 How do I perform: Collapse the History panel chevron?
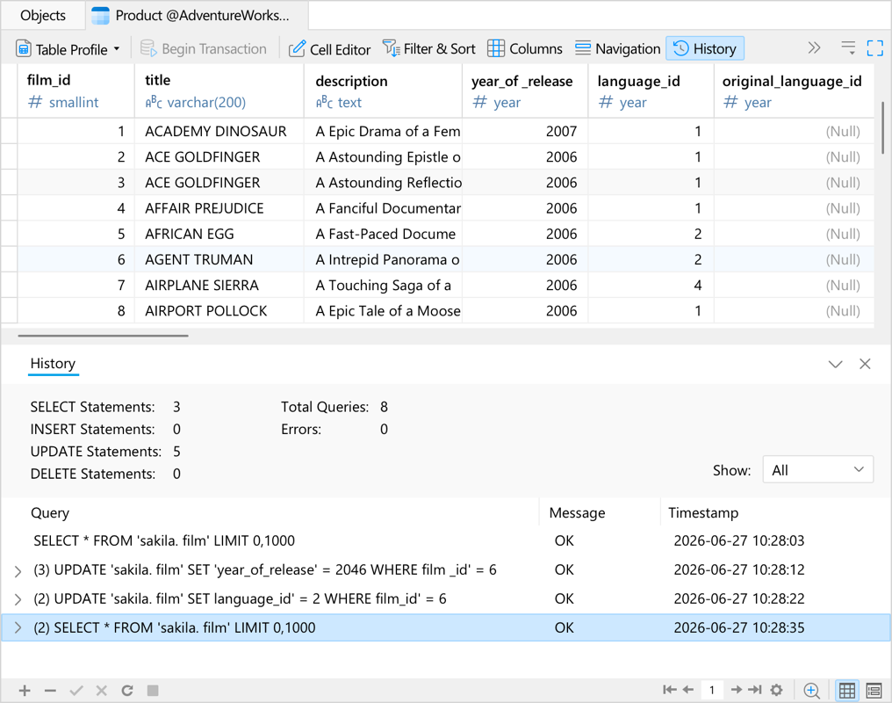[835, 365]
